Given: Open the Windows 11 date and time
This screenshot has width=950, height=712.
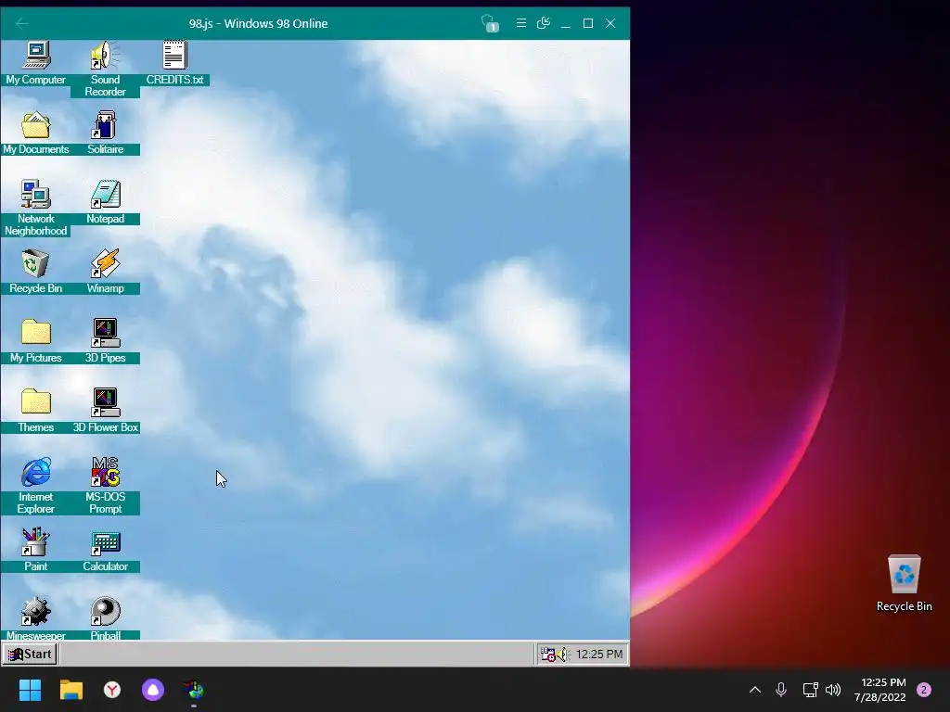Looking at the screenshot, I should 880,690.
